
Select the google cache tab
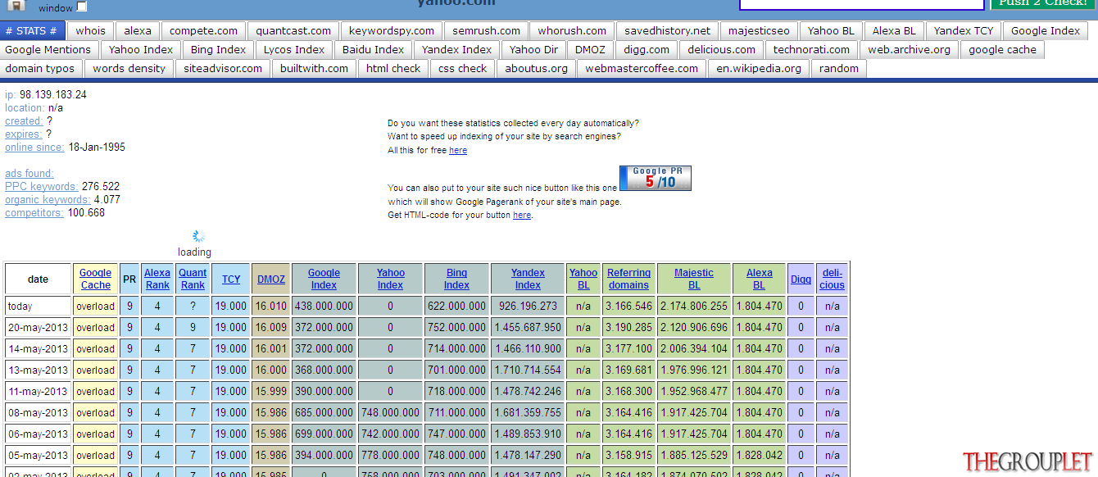[1002, 50]
